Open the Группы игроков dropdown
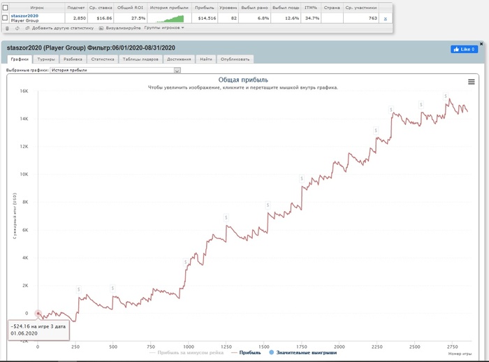The image size is (489, 362). 164,28
